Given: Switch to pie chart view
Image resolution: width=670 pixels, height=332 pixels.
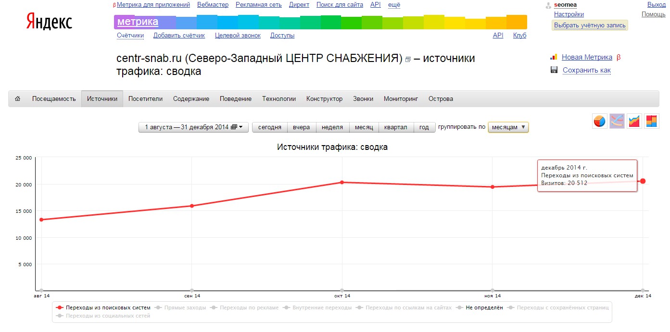Looking at the screenshot, I should [599, 121].
